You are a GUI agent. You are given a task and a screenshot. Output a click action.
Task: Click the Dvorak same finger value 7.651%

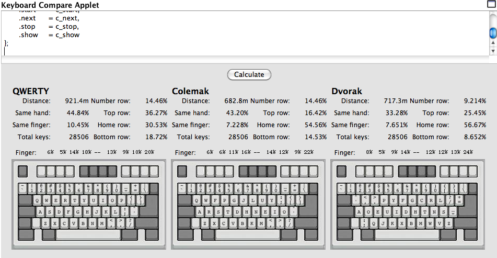click(397, 125)
